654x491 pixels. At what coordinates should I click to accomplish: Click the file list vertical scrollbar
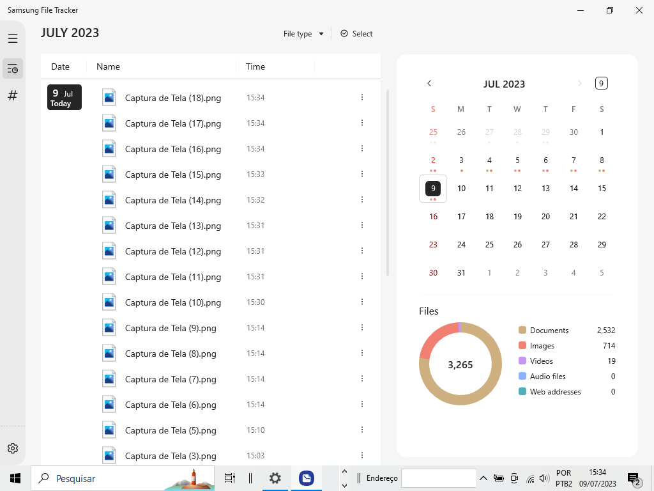388,182
